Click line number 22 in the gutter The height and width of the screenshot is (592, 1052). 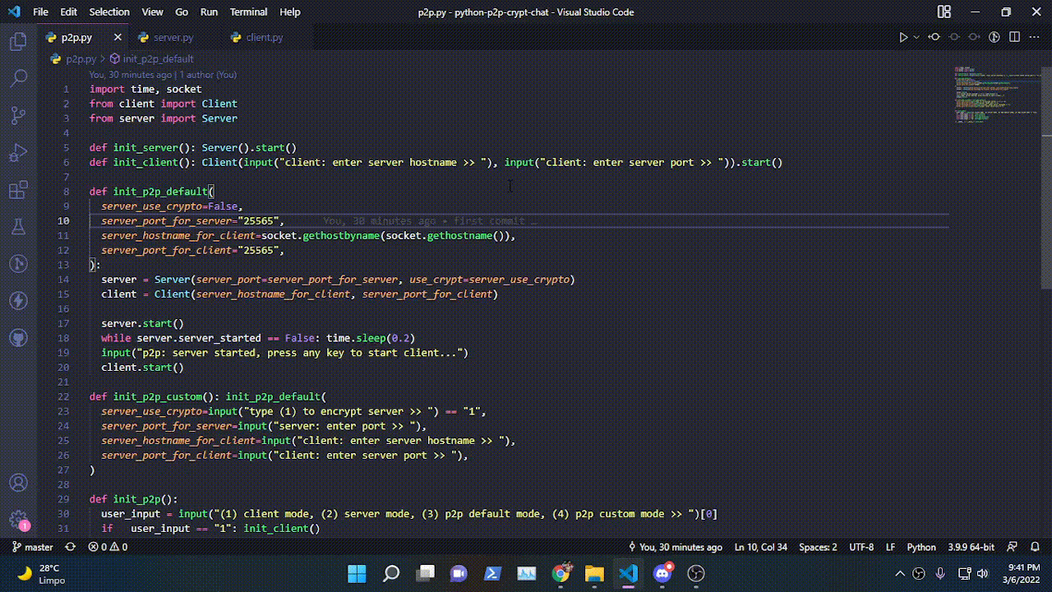[x=64, y=396]
